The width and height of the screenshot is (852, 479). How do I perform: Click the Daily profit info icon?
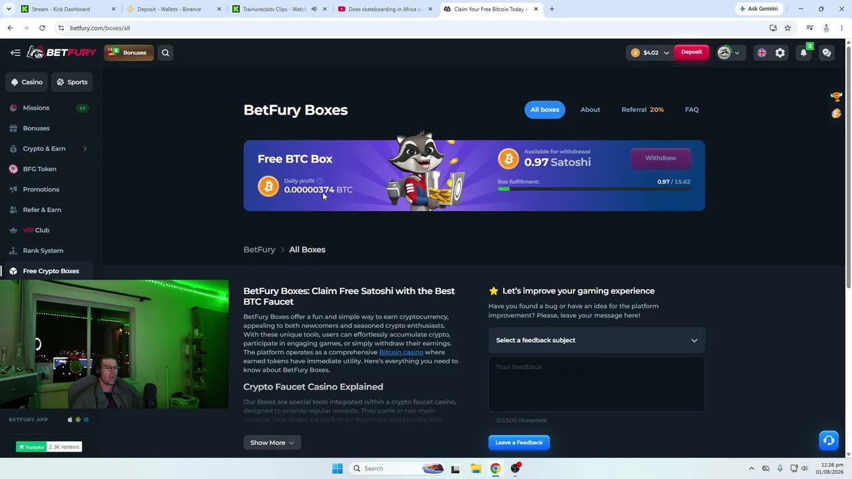coord(320,181)
